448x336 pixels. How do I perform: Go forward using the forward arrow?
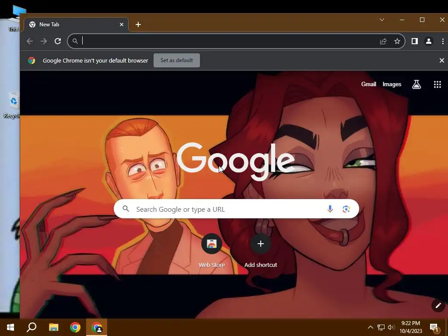coord(44,41)
